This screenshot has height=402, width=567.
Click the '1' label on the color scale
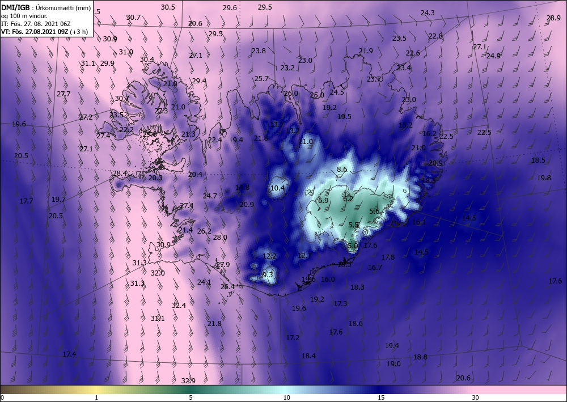pyautogui.click(x=96, y=397)
